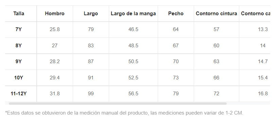Click the empty scrollbar track right of thumb
Screen dimensions: 277x122
click(248, 103)
